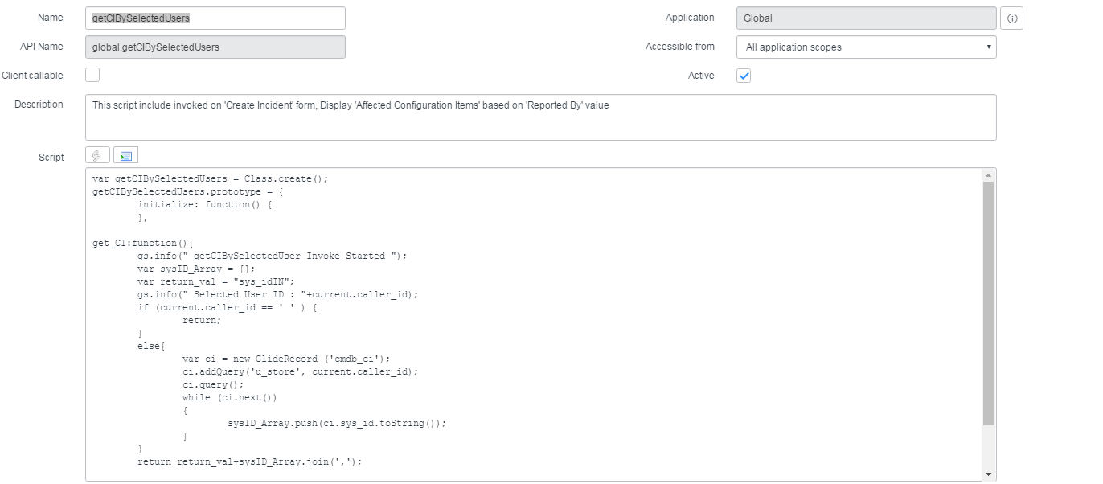
Task: Click the API Name field
Action: (x=215, y=47)
